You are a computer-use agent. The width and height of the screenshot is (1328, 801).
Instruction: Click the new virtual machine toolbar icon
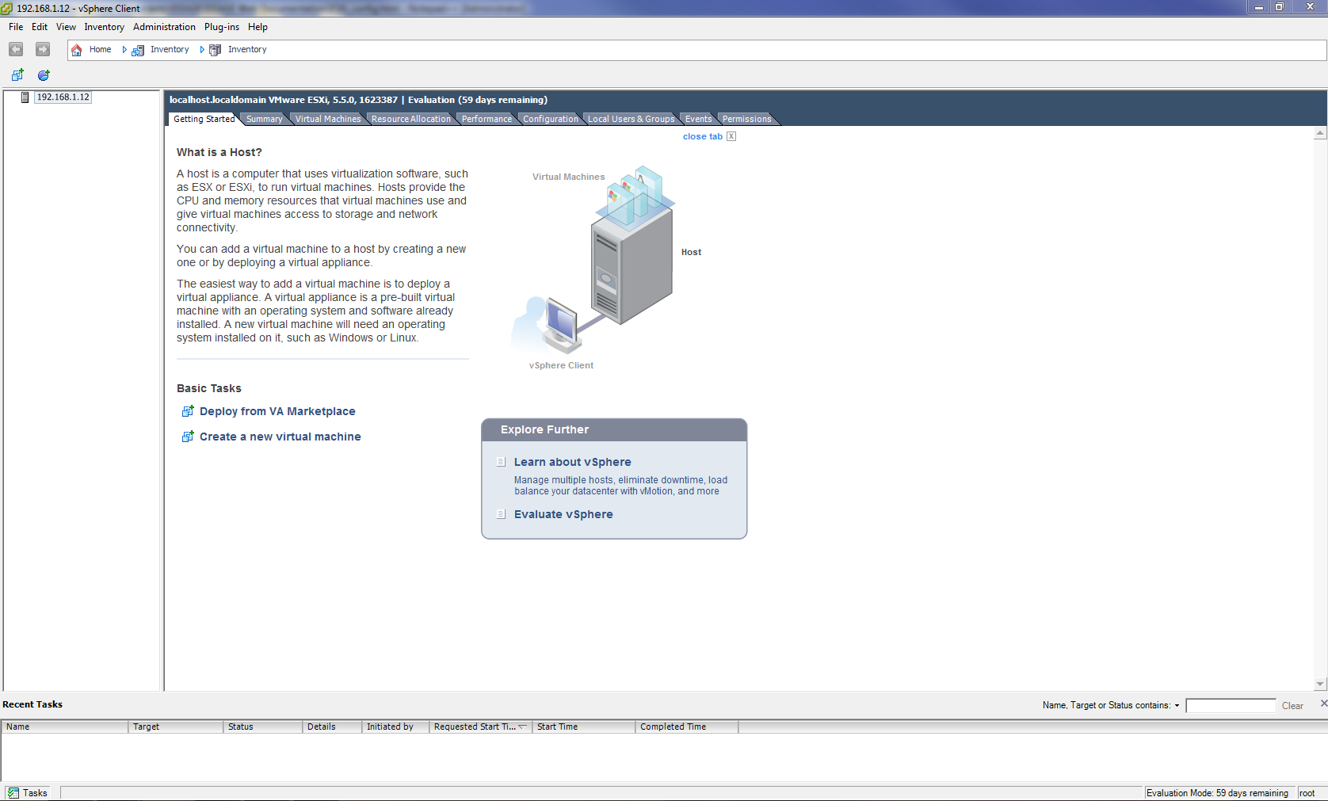click(17, 75)
